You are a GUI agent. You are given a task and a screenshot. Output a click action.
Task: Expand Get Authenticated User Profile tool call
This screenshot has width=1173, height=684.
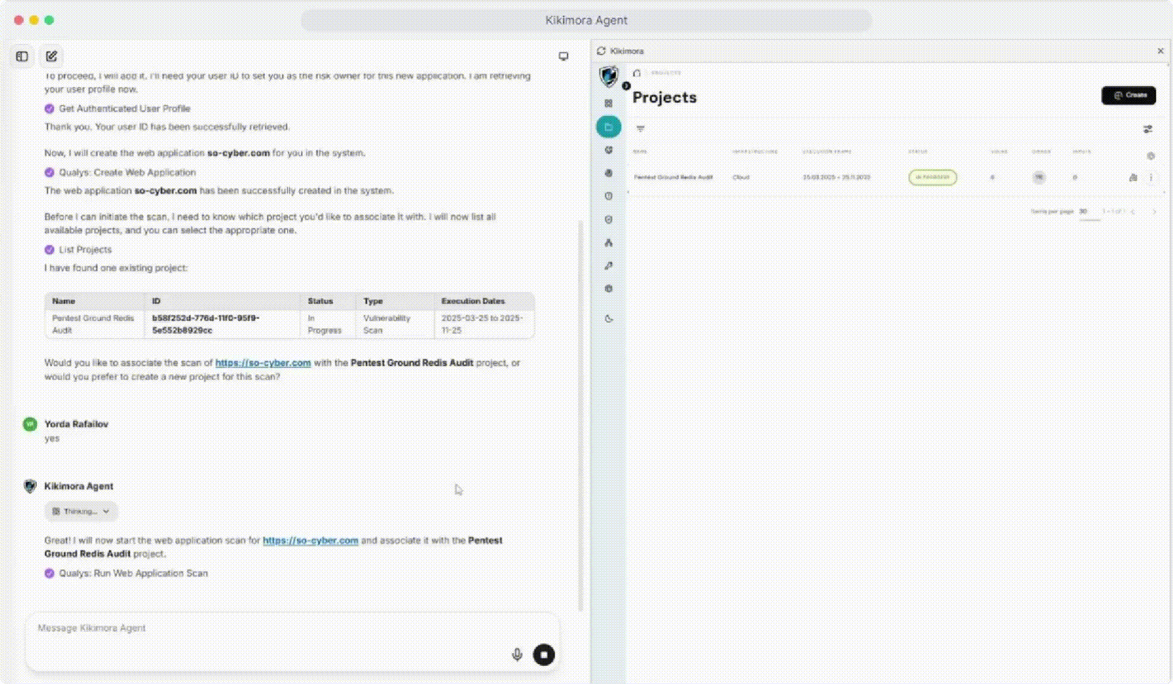click(118, 108)
